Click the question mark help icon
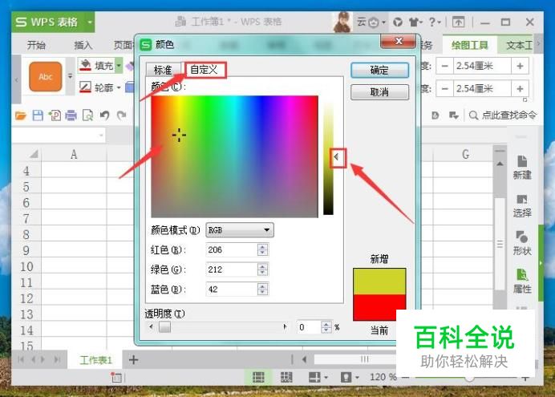This screenshot has width=555, height=397. [x=431, y=22]
